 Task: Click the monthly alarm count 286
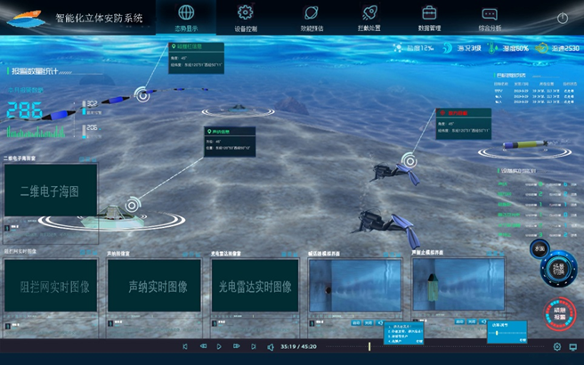(25, 110)
